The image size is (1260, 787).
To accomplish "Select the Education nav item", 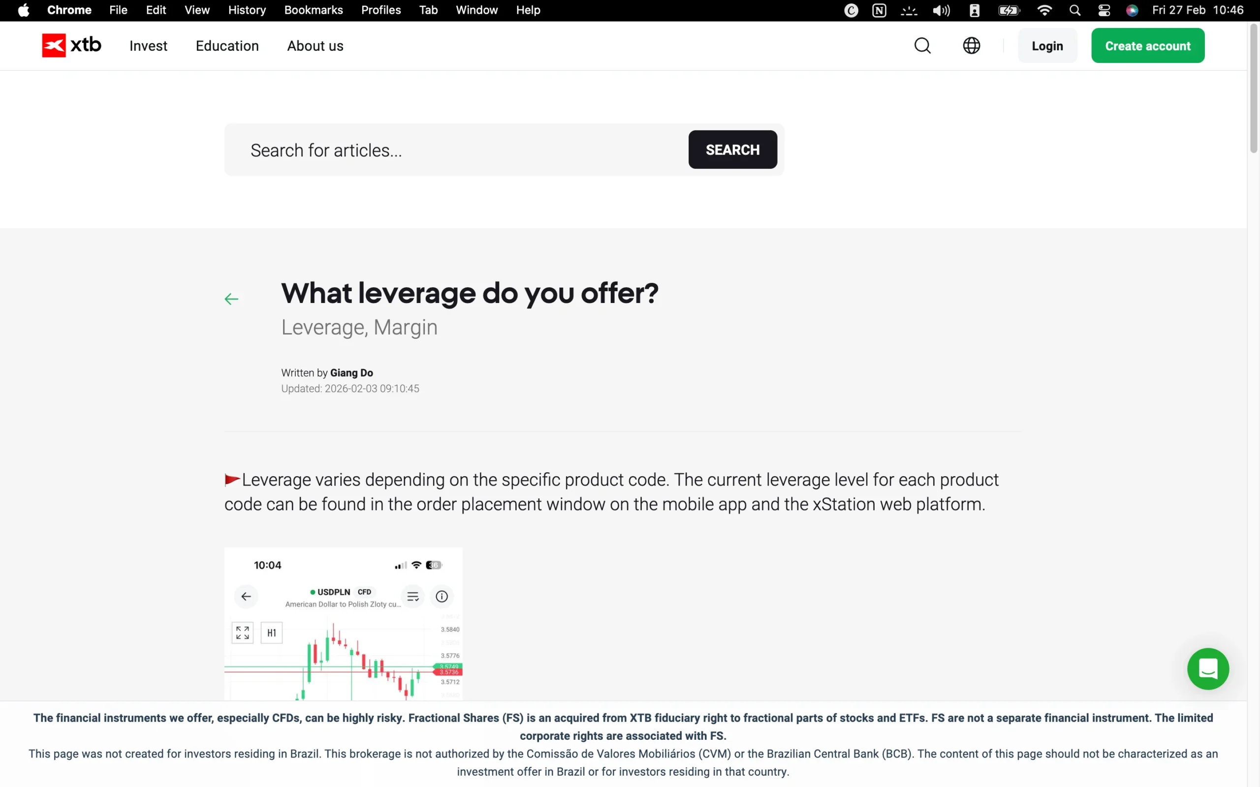I will [x=227, y=46].
